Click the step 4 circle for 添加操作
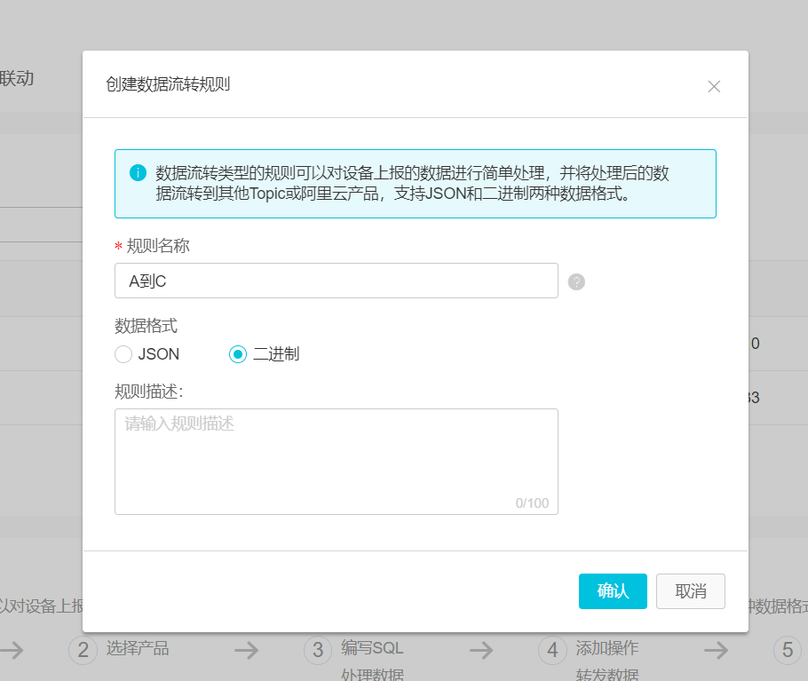This screenshot has width=808, height=681. 551,649
